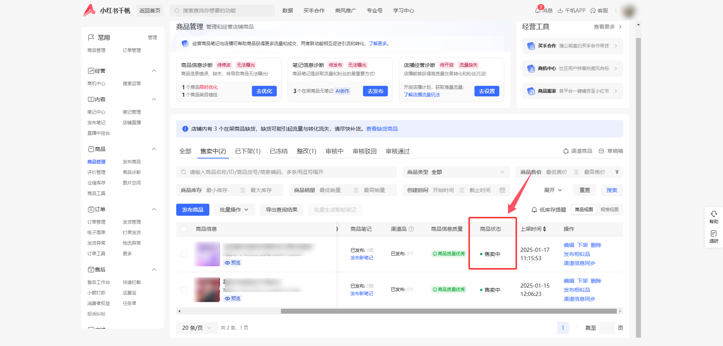The width and height of the screenshot is (723, 346).
Task: Expand the 批量操作 dropdown
Action: 234,210
